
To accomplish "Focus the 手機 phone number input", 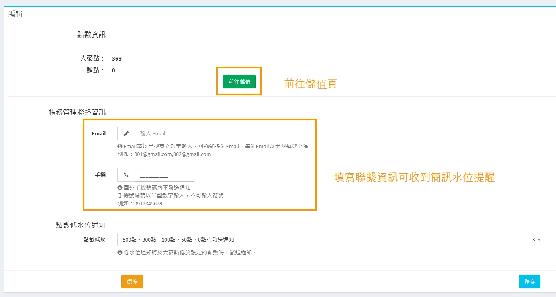I will pos(164,175).
